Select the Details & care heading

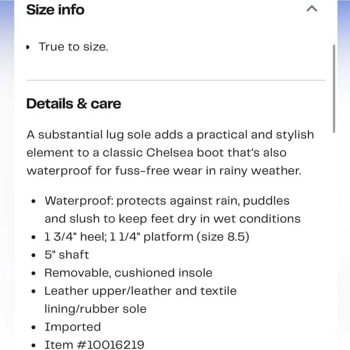pos(73,104)
